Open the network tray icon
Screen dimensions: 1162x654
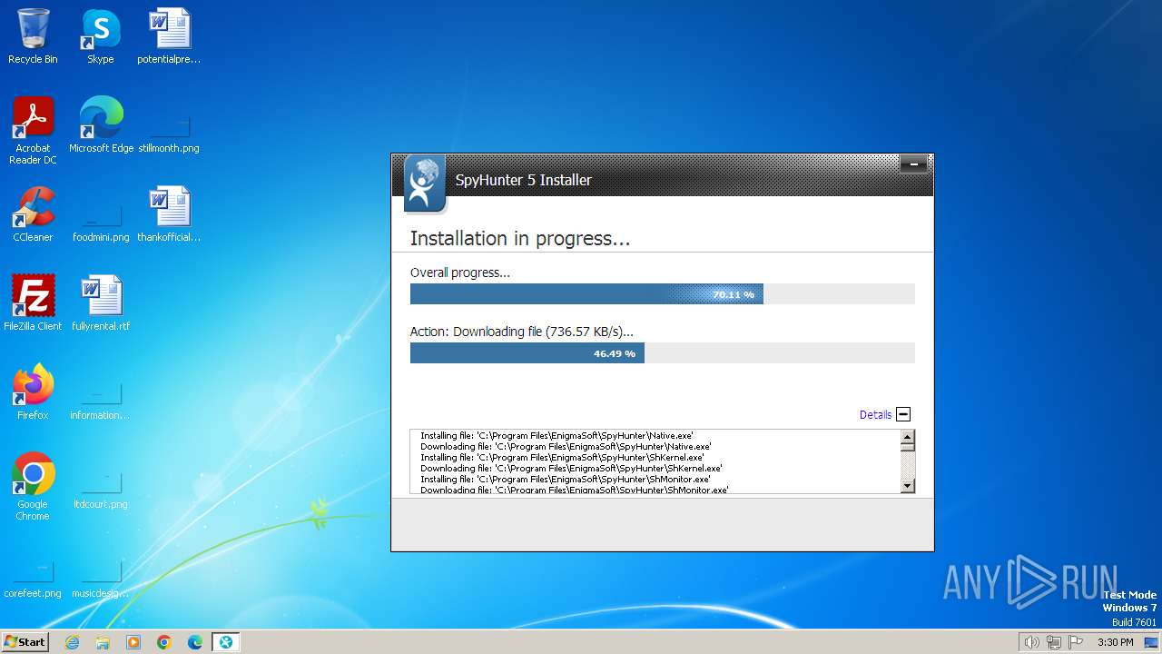tap(1054, 642)
